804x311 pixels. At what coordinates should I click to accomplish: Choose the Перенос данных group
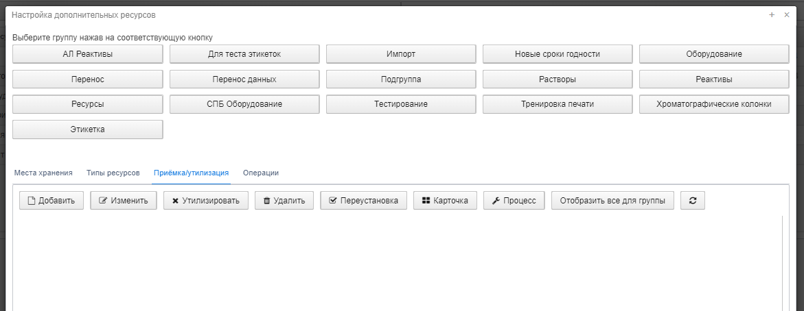click(244, 79)
